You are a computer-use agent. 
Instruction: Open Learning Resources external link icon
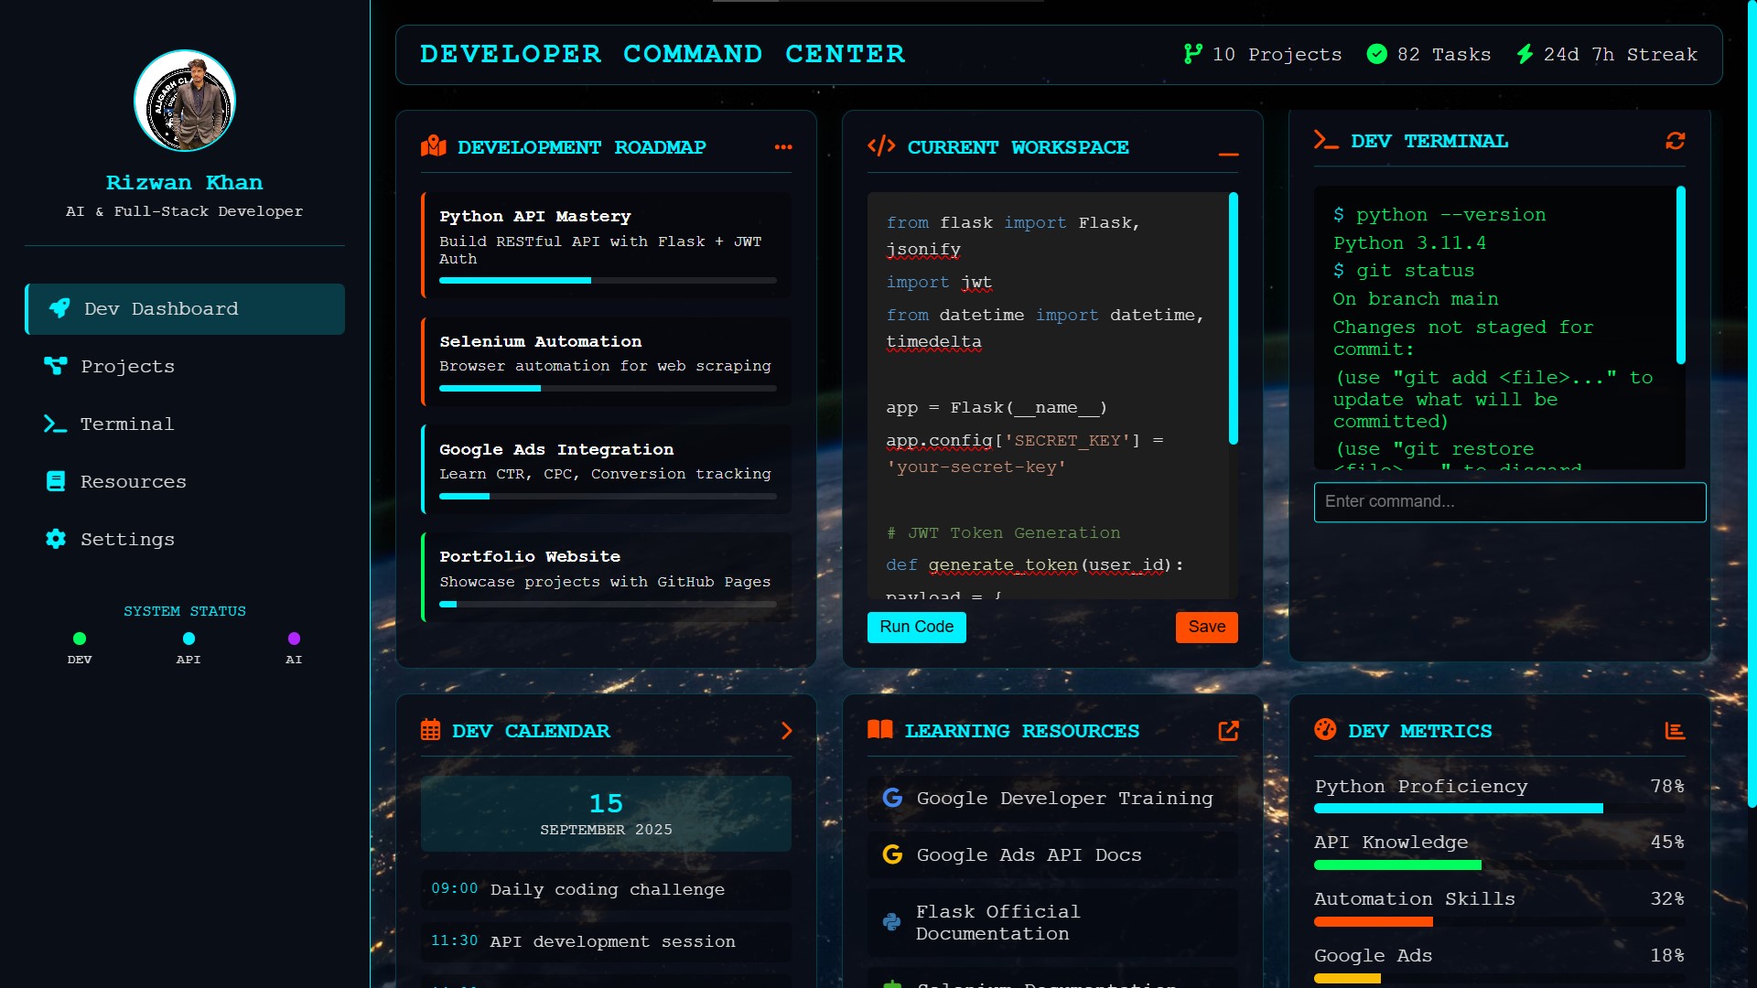pyautogui.click(x=1228, y=731)
